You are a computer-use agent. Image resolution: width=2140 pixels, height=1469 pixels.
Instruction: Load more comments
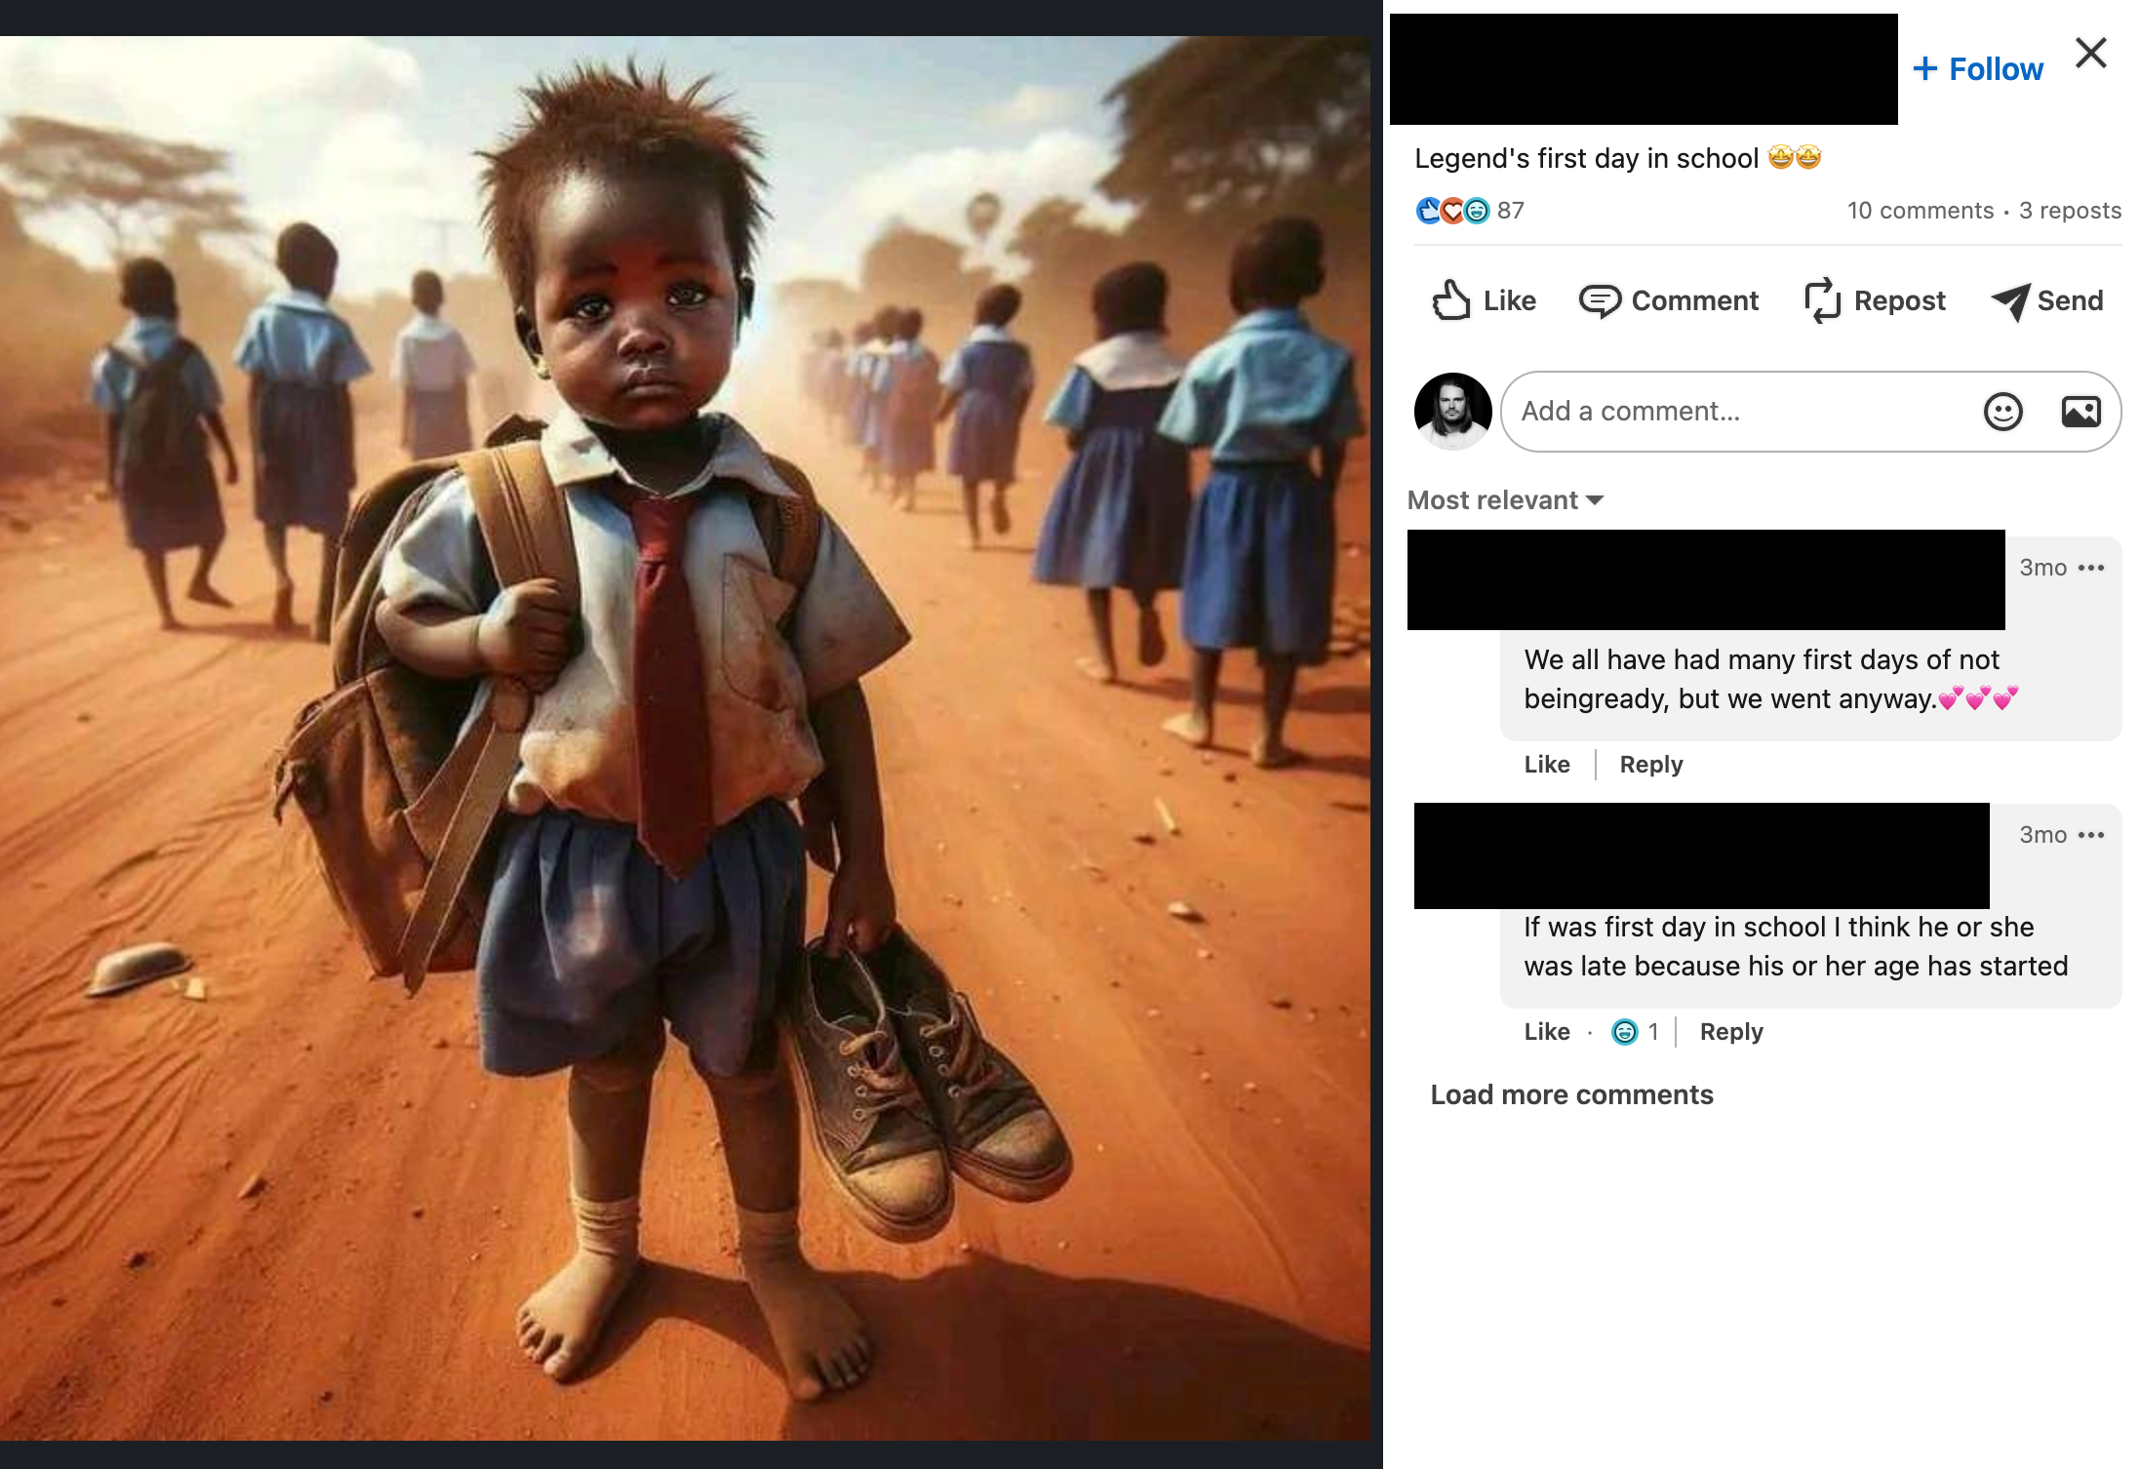1571,1094
